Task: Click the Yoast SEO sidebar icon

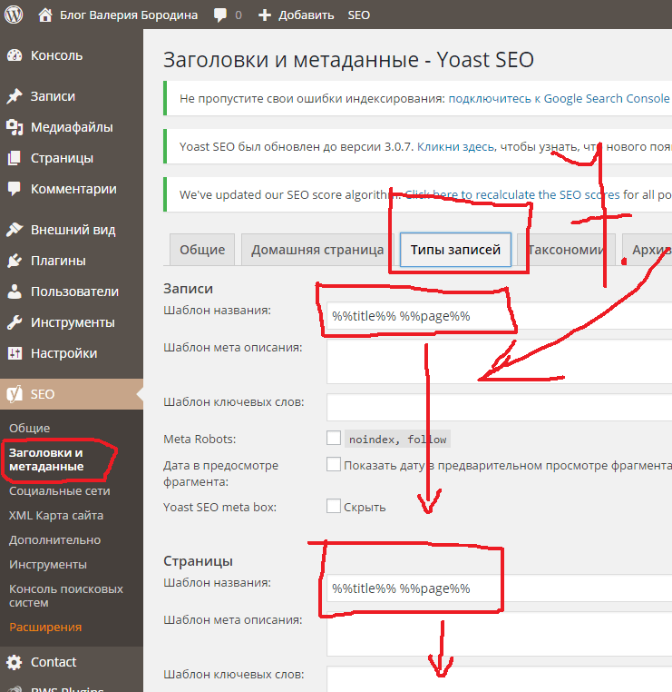Action: click(15, 394)
